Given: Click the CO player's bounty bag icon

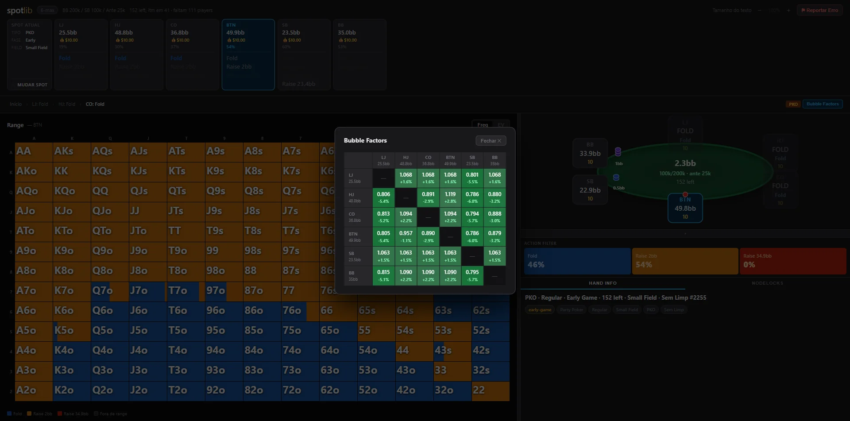Looking at the screenshot, I should click(174, 40).
